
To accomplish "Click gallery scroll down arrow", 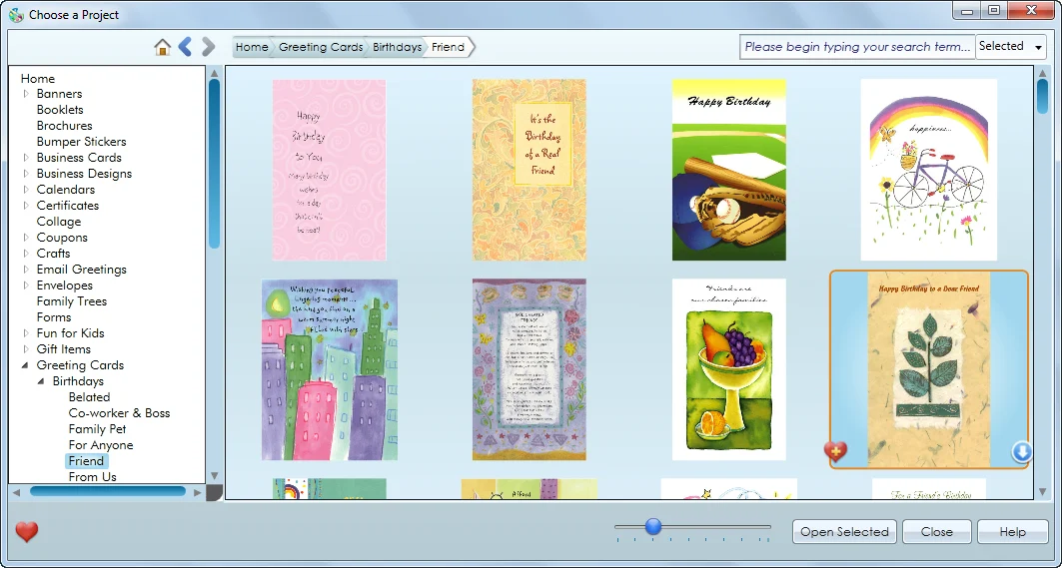I will (x=1043, y=492).
